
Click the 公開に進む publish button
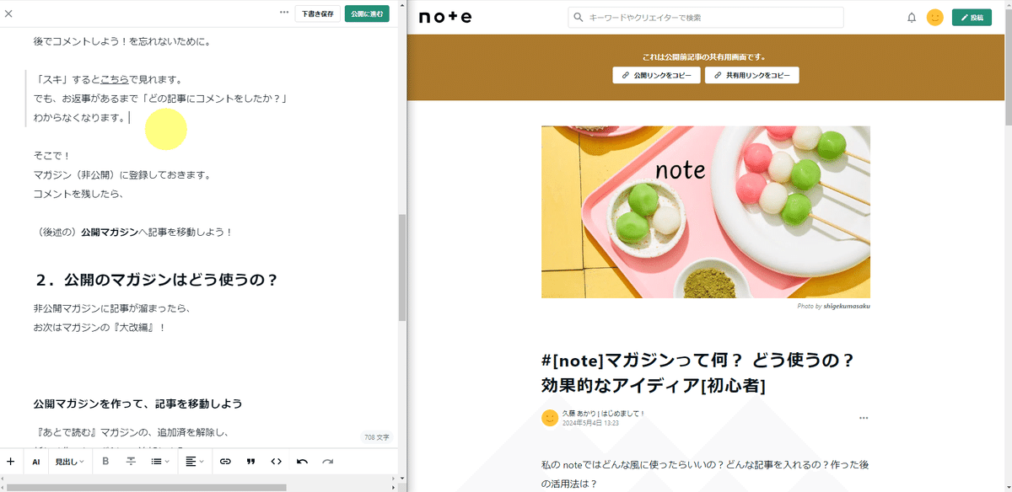[367, 13]
